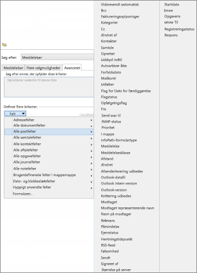Screen dimensions: 197x273
Task: Select Mailkonti field
Action: point(108,78)
